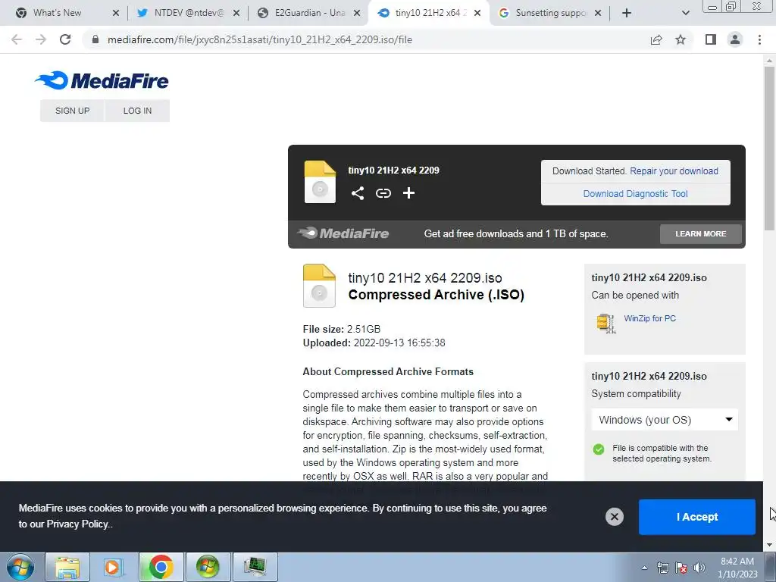Viewport: 776px width, 582px height.
Task: Copy link using the chain link icon
Action: [383, 193]
